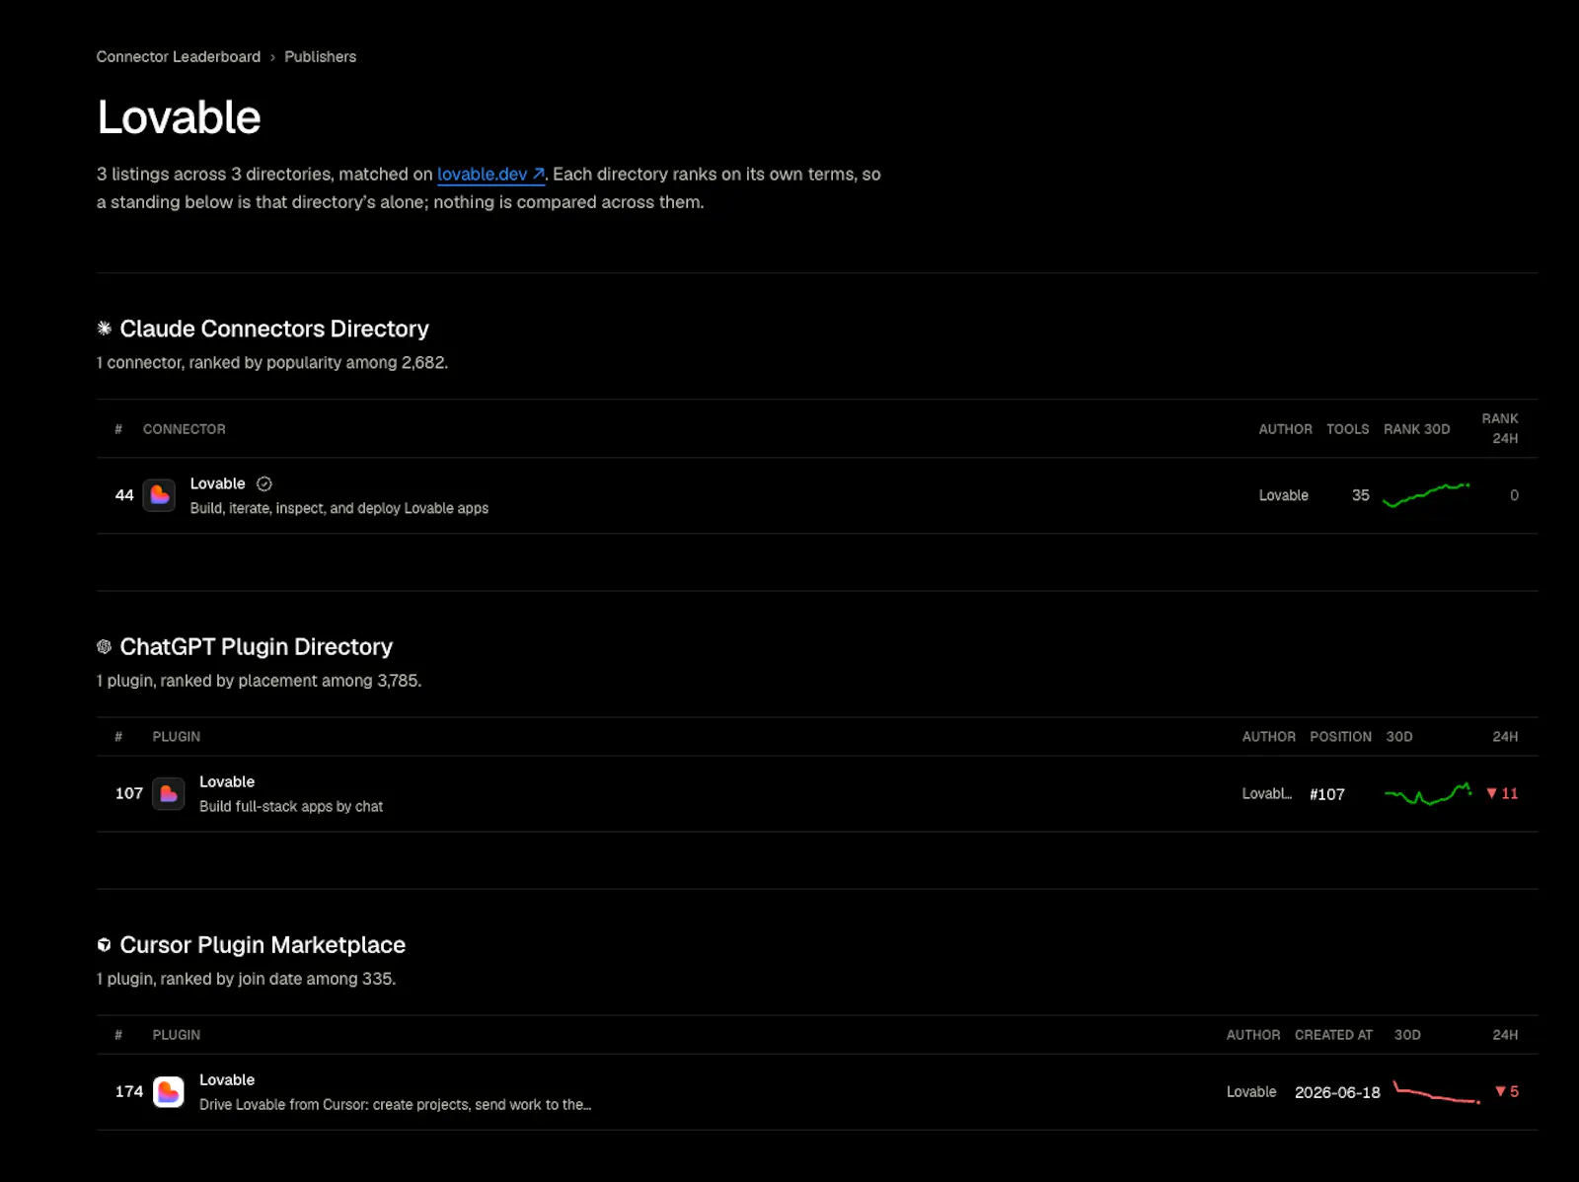Click the Cursor row's red 30D sparkline
This screenshot has height=1182, width=1579.
(x=1437, y=1092)
